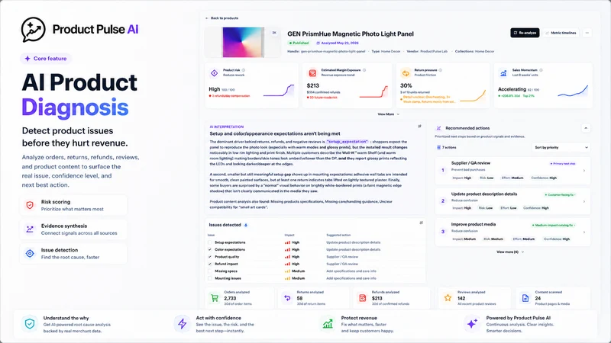This screenshot has height=343, width=611.
Task: Uncheck the Product quality issue checkbox
Action: [x=210, y=257]
